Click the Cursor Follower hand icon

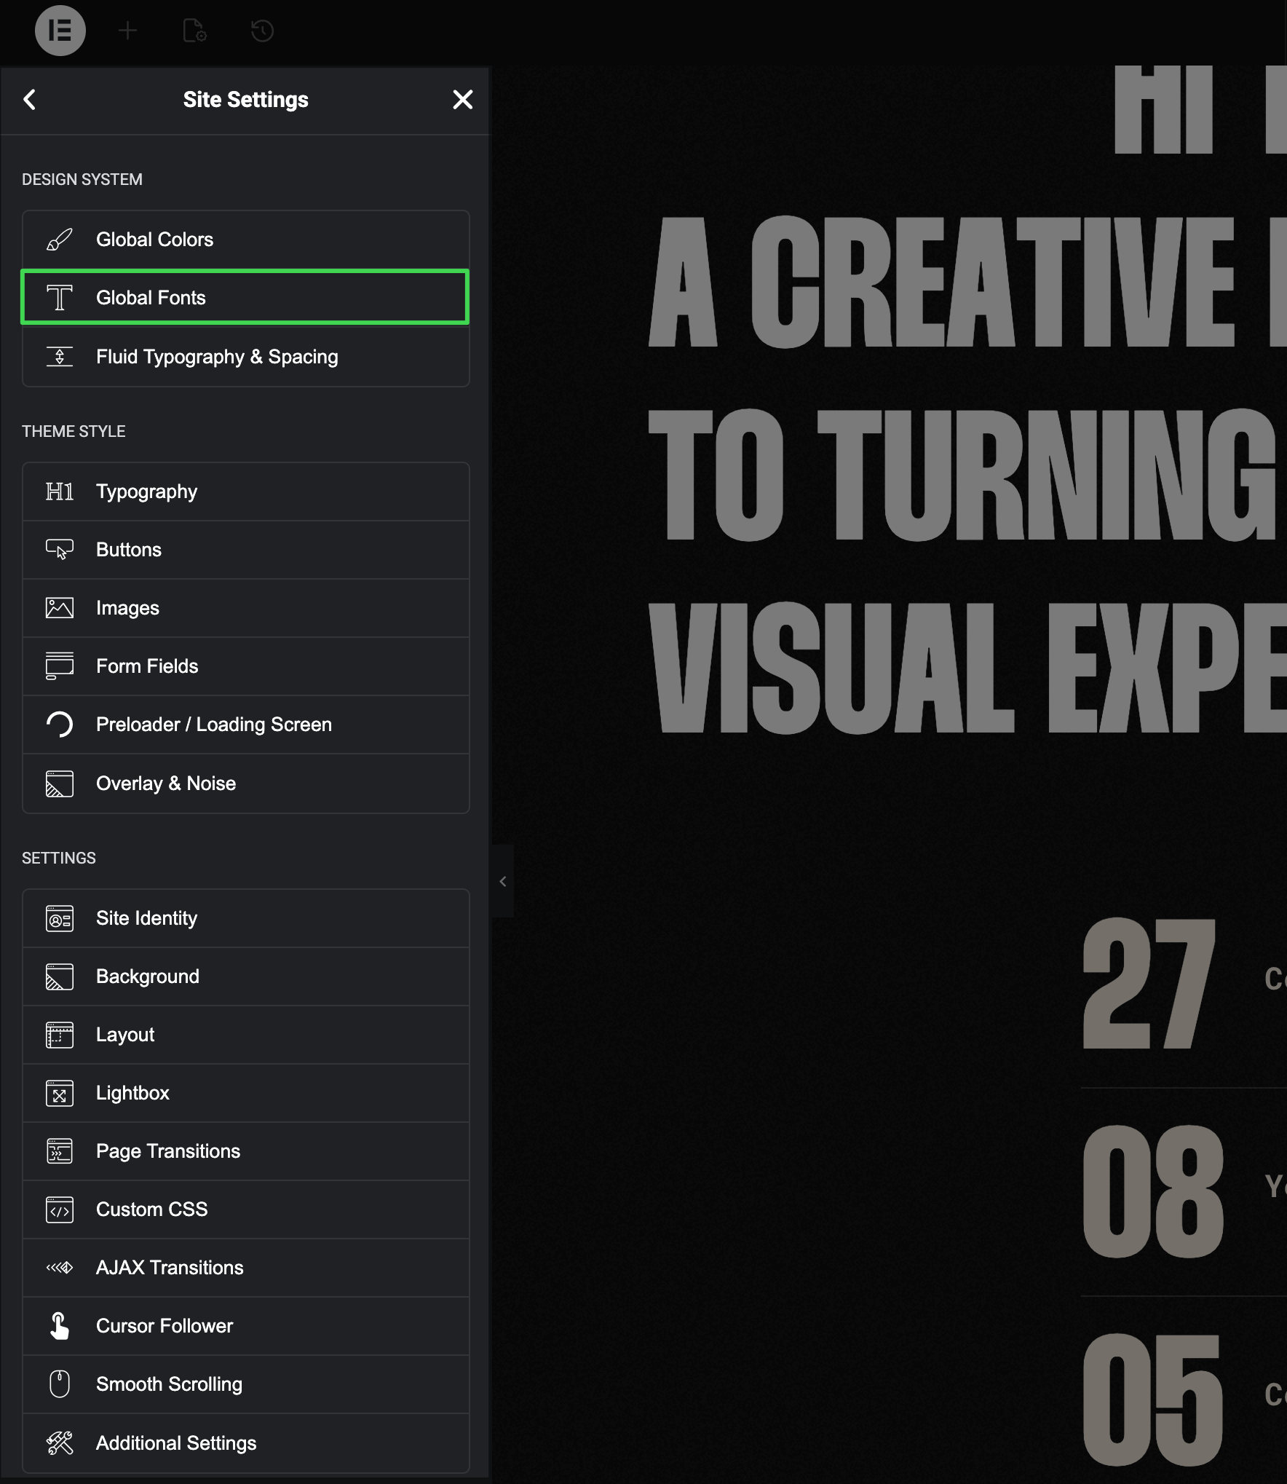pyautogui.click(x=60, y=1326)
